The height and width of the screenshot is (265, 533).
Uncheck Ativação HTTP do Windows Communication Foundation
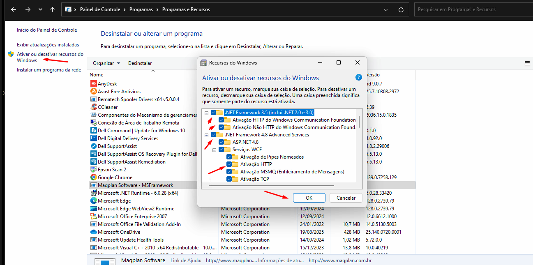pos(222,120)
